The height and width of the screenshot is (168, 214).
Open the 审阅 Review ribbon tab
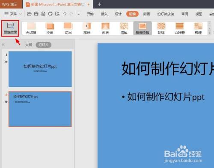pyautogui.click(x=185, y=14)
